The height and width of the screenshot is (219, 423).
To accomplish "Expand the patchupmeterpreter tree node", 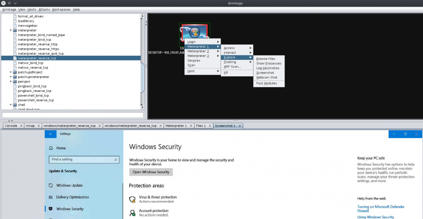I will [11, 77].
